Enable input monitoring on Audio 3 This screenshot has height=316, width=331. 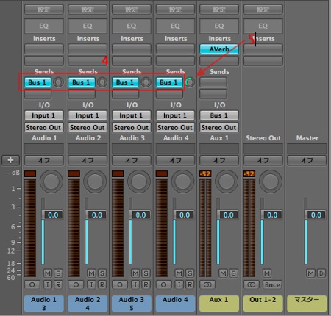135,284
